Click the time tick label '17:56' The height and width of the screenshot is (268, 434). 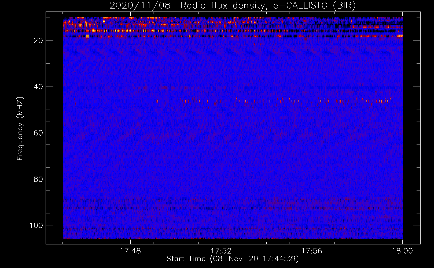[x=312, y=251]
